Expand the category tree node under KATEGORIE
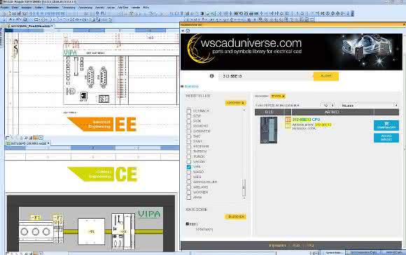The image size is (406, 255). point(187,224)
